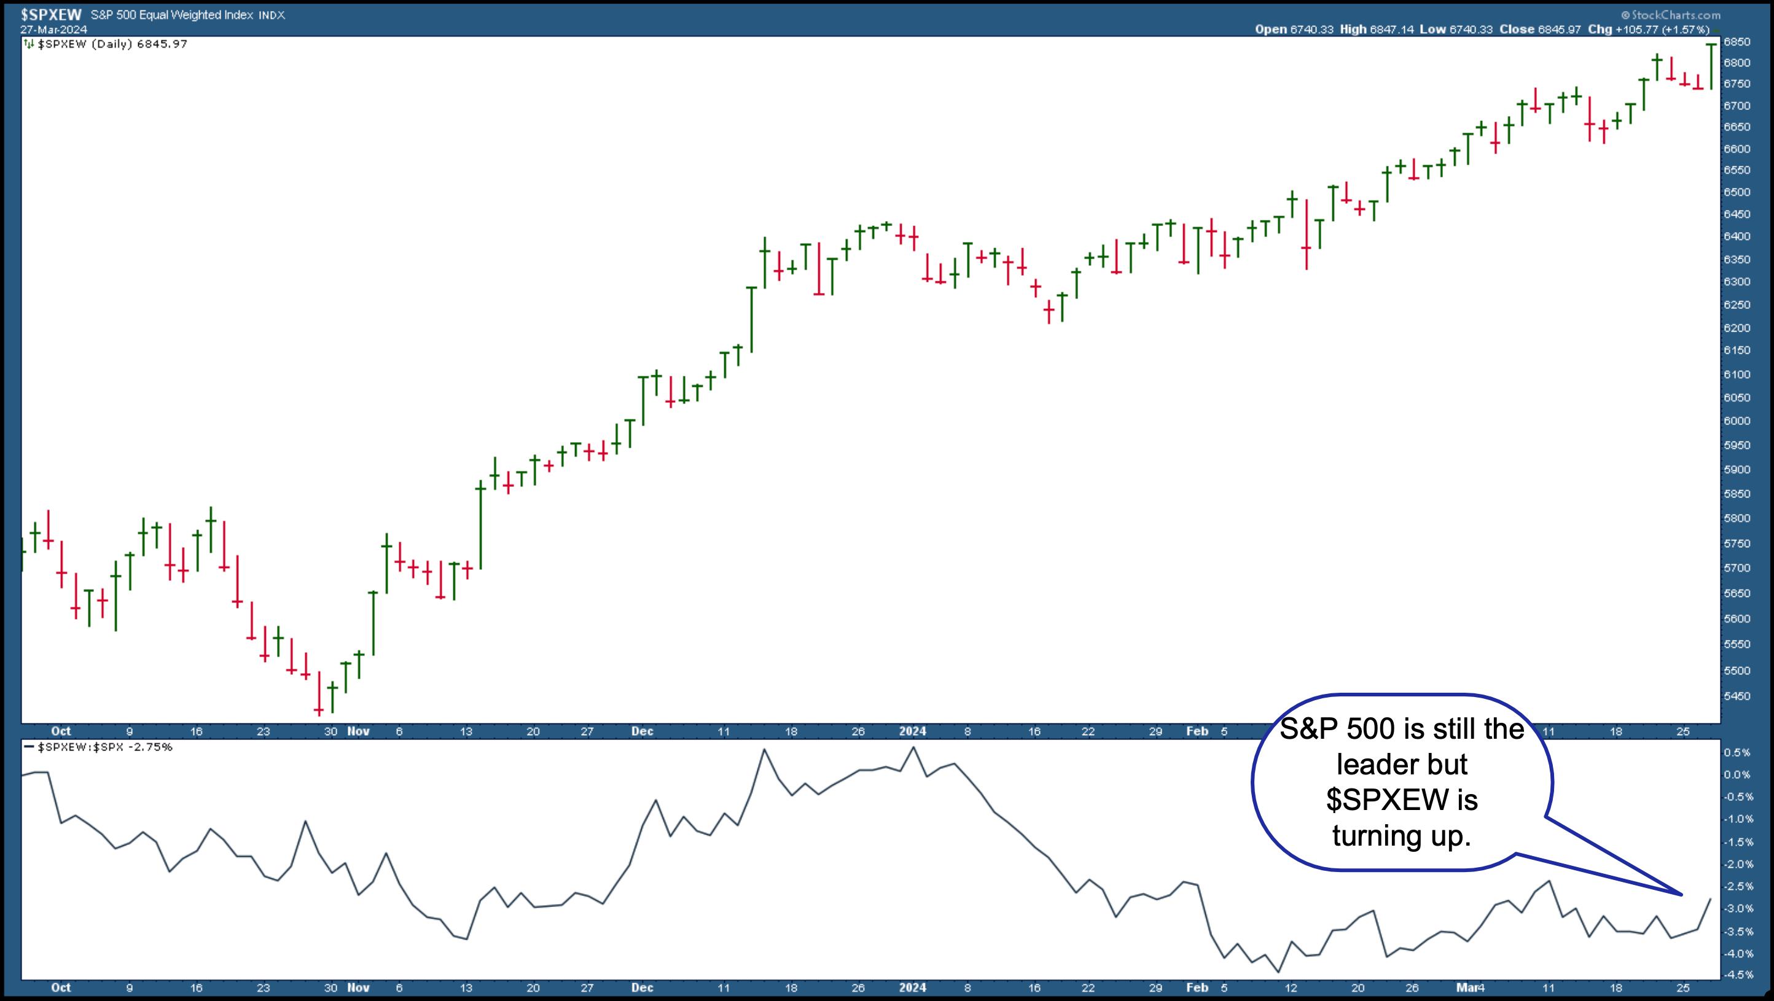Click the 2024 marker on the upper date axis
This screenshot has width=1774, height=1001.
point(912,731)
